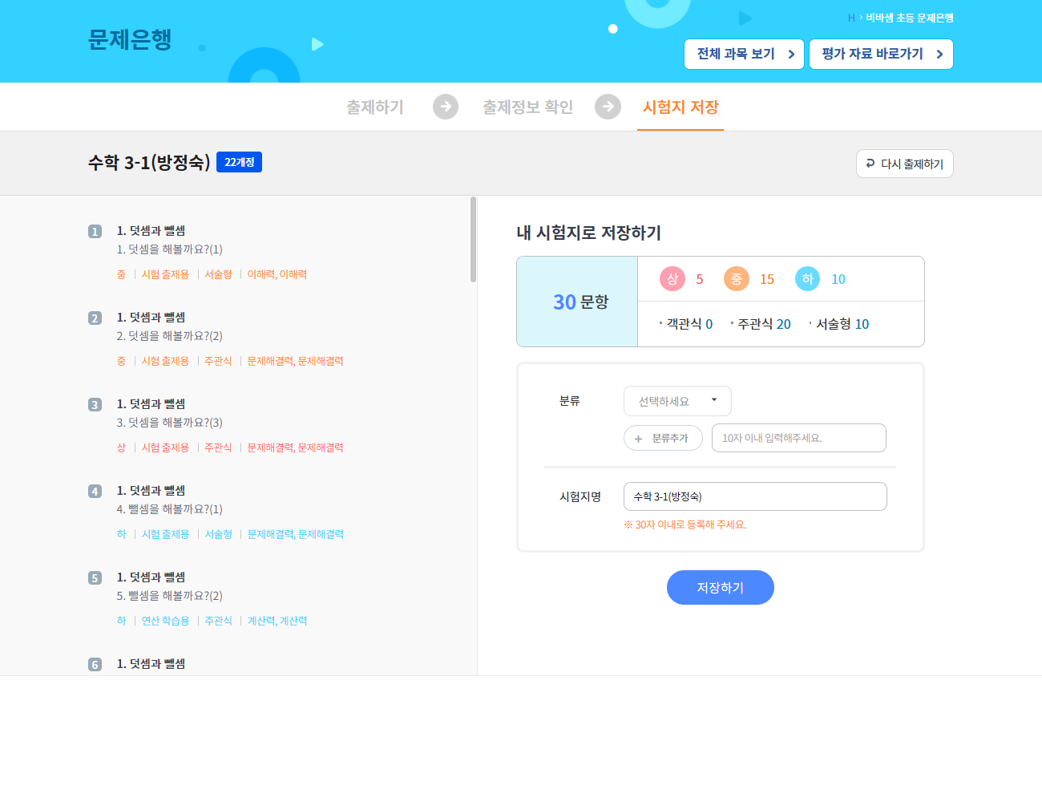Screen dimensions: 1042x802
Task: Open the 분류 선택하세요 dropdown
Action: point(677,401)
